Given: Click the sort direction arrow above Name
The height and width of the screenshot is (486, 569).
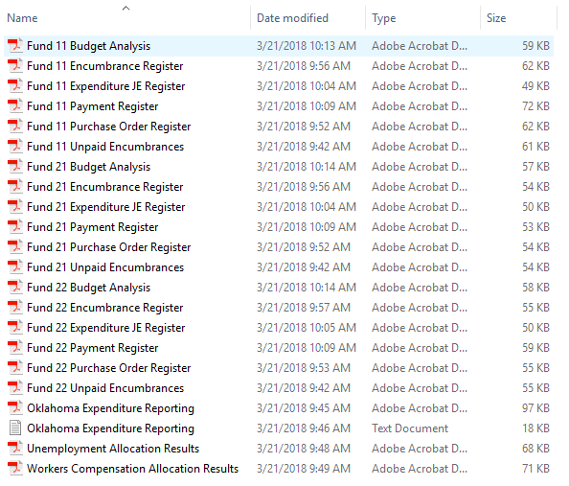Looking at the screenshot, I should [x=125, y=8].
